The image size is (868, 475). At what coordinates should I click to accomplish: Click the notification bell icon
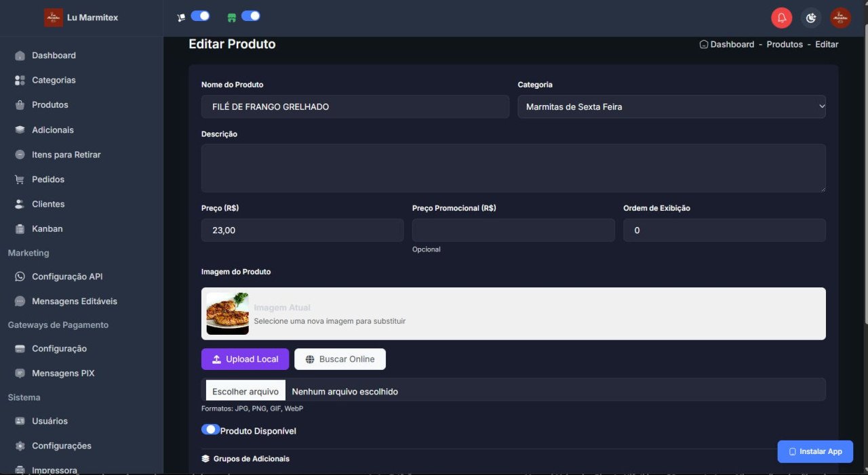(781, 18)
